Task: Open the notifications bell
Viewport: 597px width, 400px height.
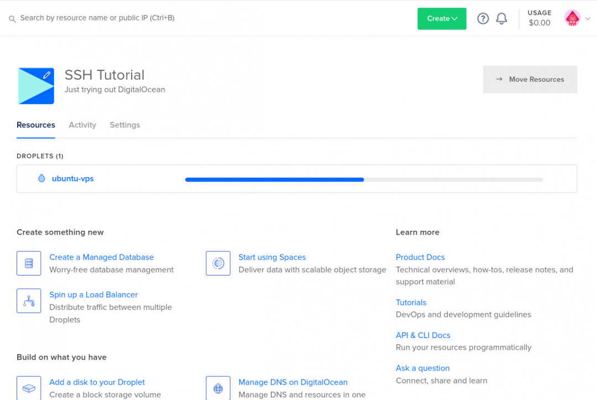Action: 501,18
